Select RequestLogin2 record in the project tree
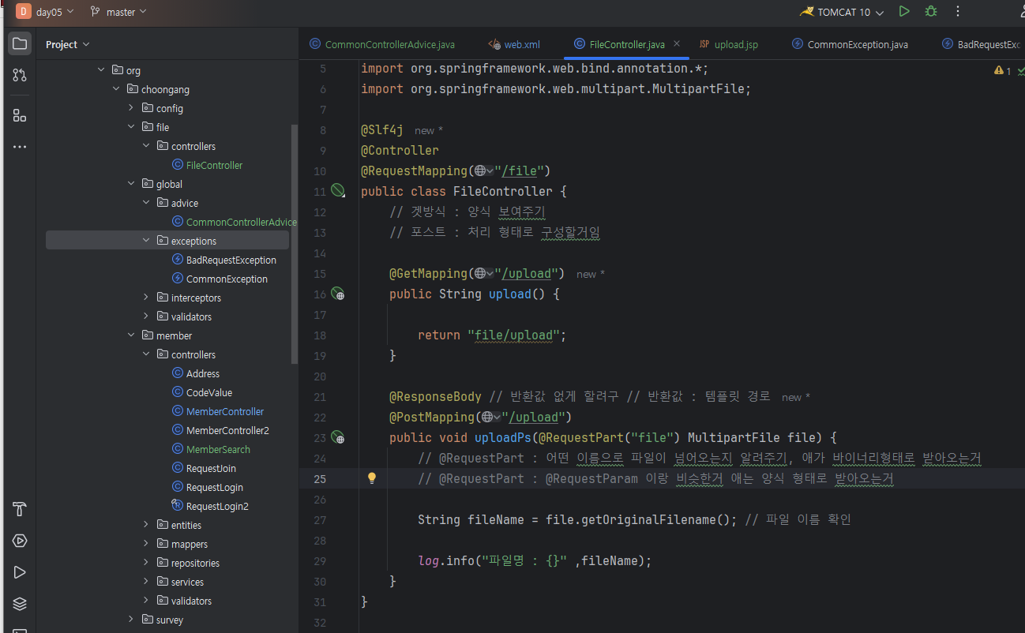 tap(210, 506)
